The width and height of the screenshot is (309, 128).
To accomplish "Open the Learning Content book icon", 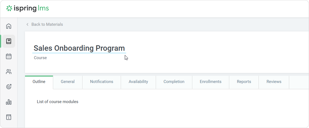I will click(9, 41).
